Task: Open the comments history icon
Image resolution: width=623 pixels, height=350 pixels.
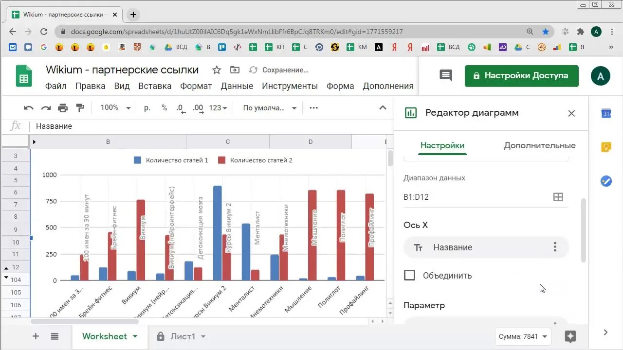Action: (446, 75)
